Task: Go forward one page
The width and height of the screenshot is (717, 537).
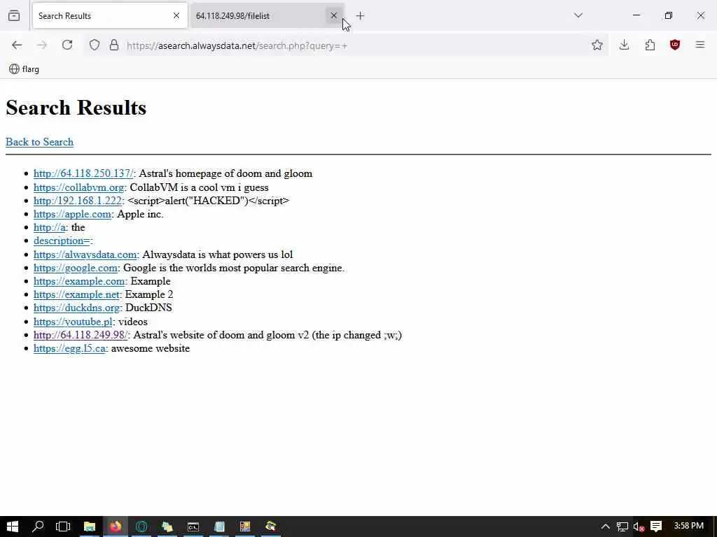Action: 41,45
